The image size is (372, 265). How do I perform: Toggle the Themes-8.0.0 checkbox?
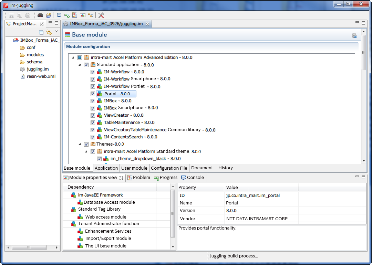point(86,144)
